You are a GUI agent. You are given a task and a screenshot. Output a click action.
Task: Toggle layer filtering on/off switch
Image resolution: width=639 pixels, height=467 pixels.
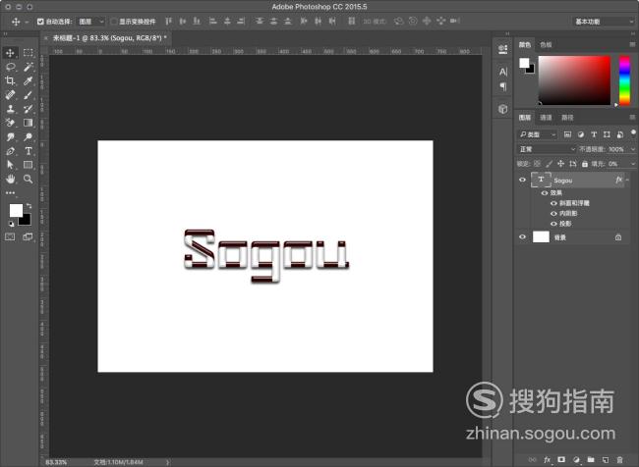point(633,133)
